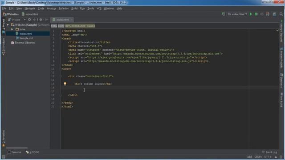The width and height of the screenshot is (285, 160).
Task: Click the yellow lightbulb intention icon
Action: point(65,84)
